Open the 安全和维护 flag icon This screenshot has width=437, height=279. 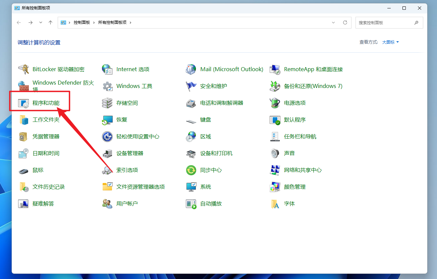pos(191,86)
